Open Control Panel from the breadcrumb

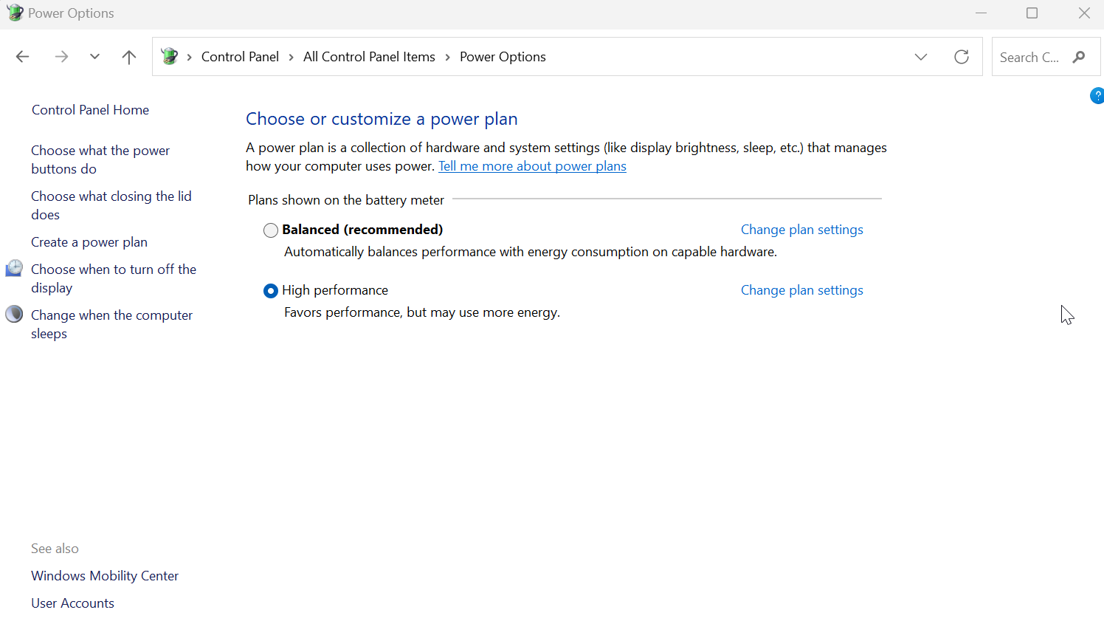click(240, 56)
